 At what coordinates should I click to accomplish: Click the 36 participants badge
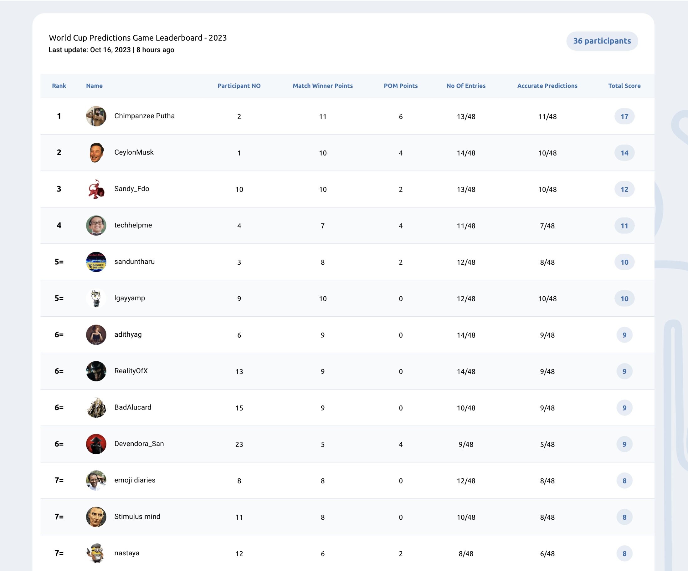(602, 41)
